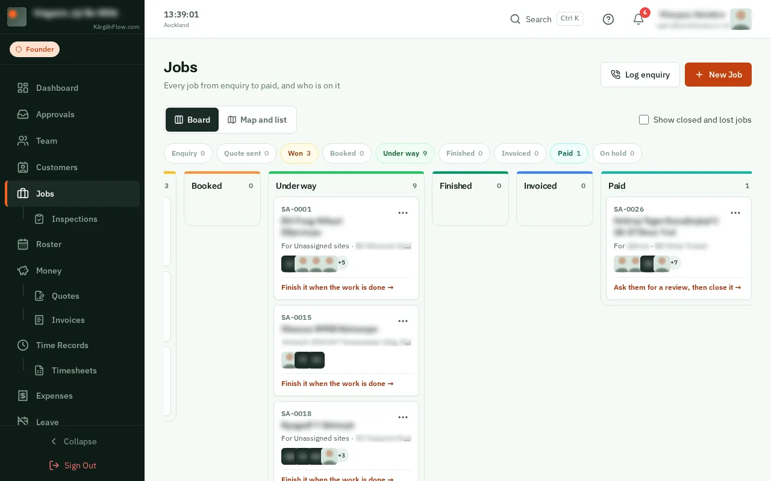Click the Money piggy bank icon
771x481 pixels.
[23, 271]
